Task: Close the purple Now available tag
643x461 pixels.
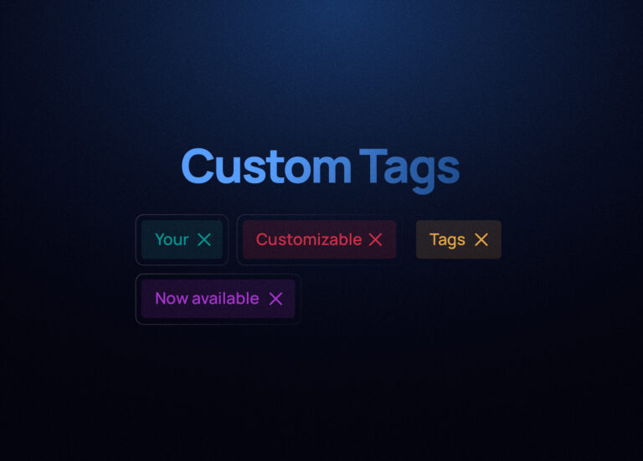Action: pyautogui.click(x=275, y=299)
